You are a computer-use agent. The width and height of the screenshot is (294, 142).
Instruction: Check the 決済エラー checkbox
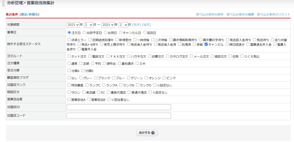(69, 40)
